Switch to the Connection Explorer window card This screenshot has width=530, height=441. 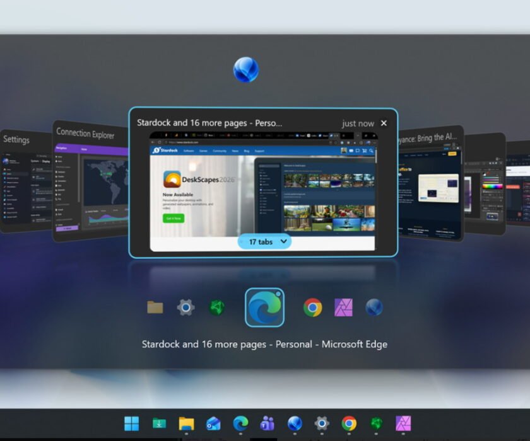click(90, 181)
